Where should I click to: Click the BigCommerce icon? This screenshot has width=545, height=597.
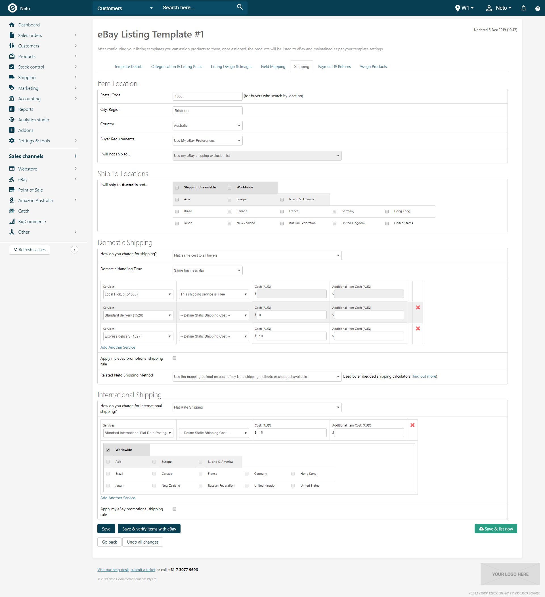point(12,221)
